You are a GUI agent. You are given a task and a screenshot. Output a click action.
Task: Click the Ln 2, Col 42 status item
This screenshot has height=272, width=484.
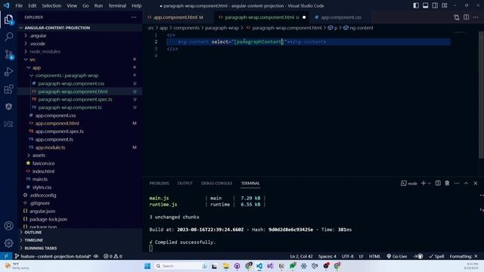301,256
